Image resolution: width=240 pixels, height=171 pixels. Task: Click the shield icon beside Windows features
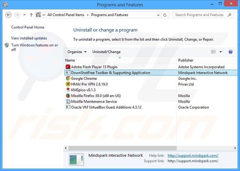7,45
